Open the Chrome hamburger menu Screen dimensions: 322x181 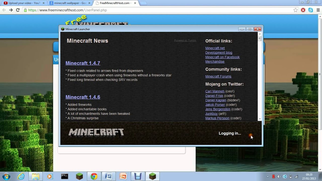[318, 10]
